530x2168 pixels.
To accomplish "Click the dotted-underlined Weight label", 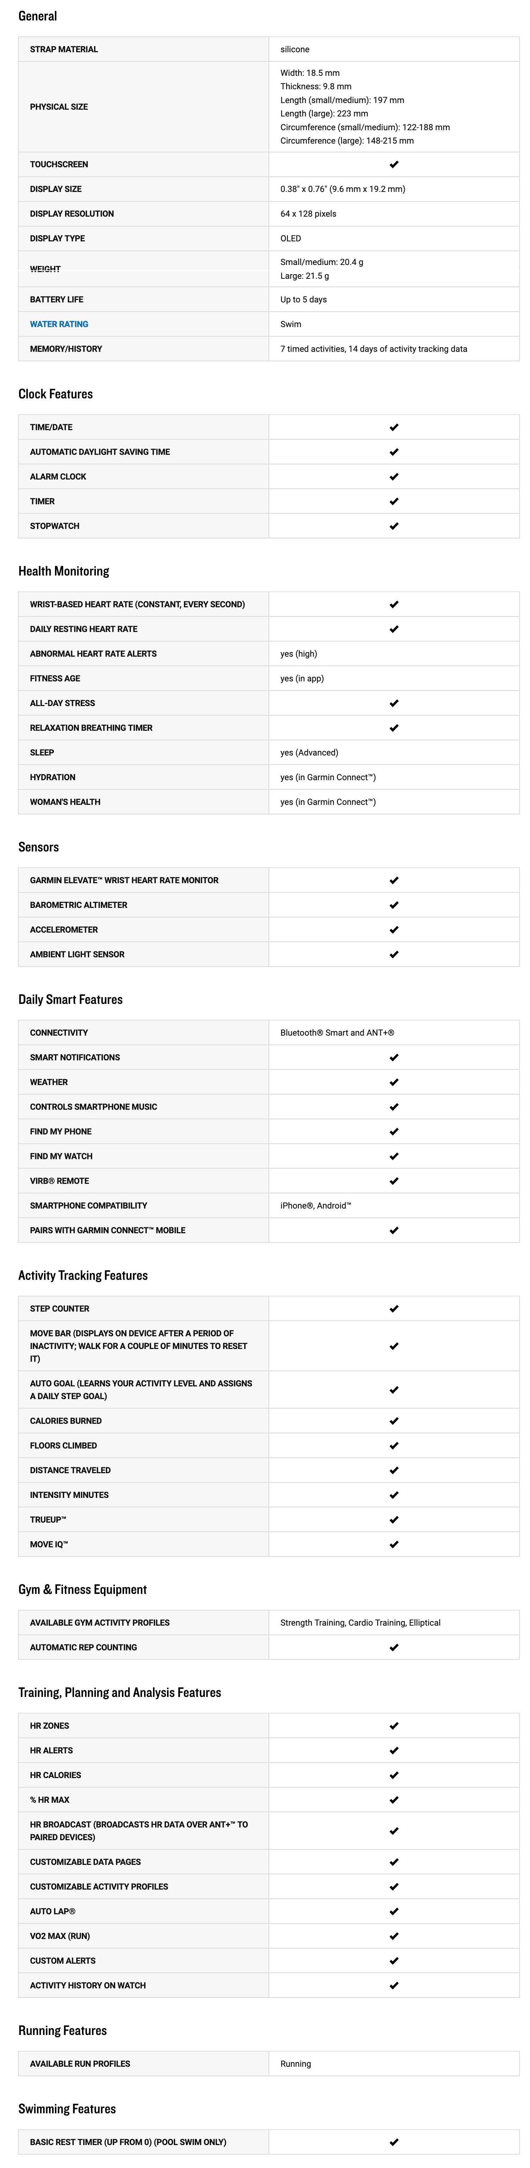I will pyautogui.click(x=45, y=269).
